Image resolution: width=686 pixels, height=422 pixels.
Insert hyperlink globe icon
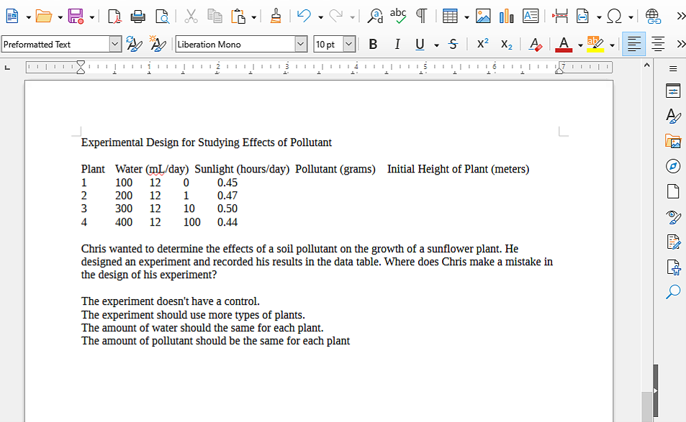(x=653, y=17)
